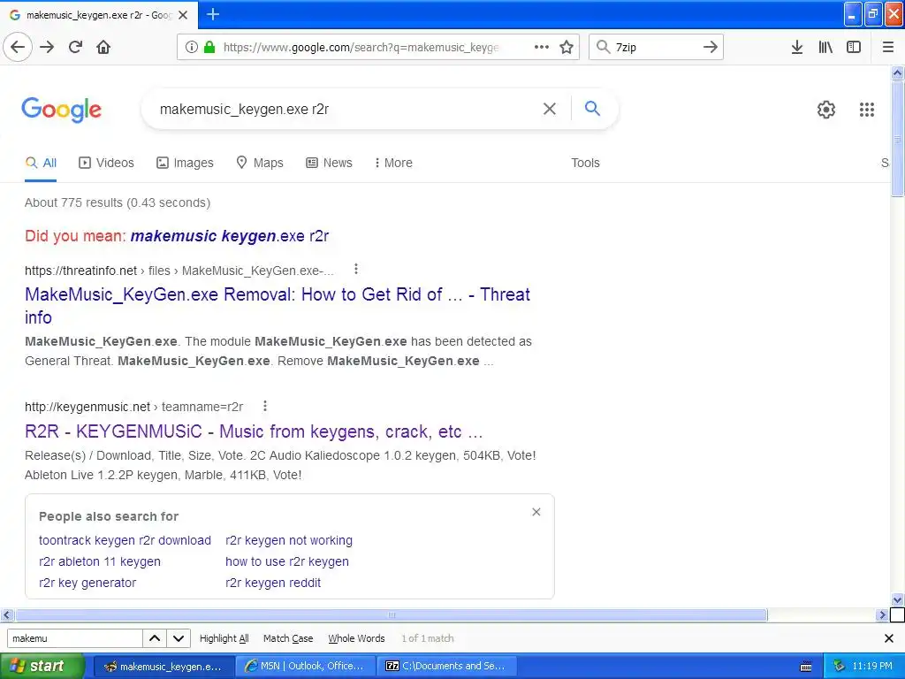Search r2r keygen not working
Image resolution: width=905 pixels, height=679 pixels.
289,540
